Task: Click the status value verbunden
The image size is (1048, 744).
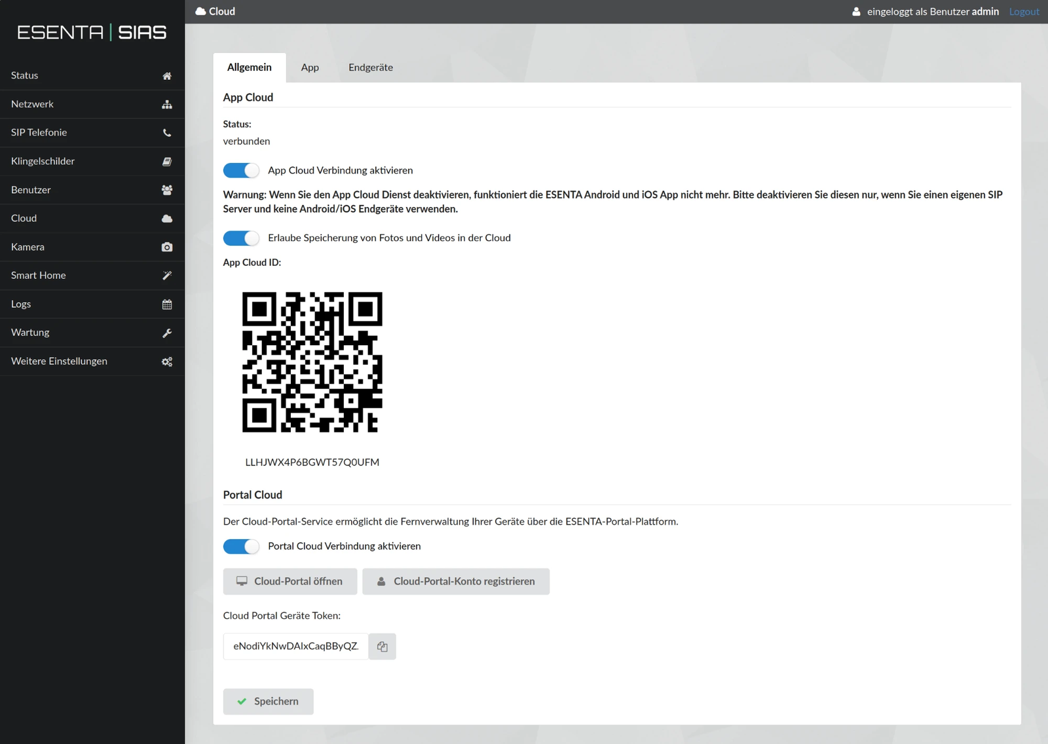Action: [246, 141]
